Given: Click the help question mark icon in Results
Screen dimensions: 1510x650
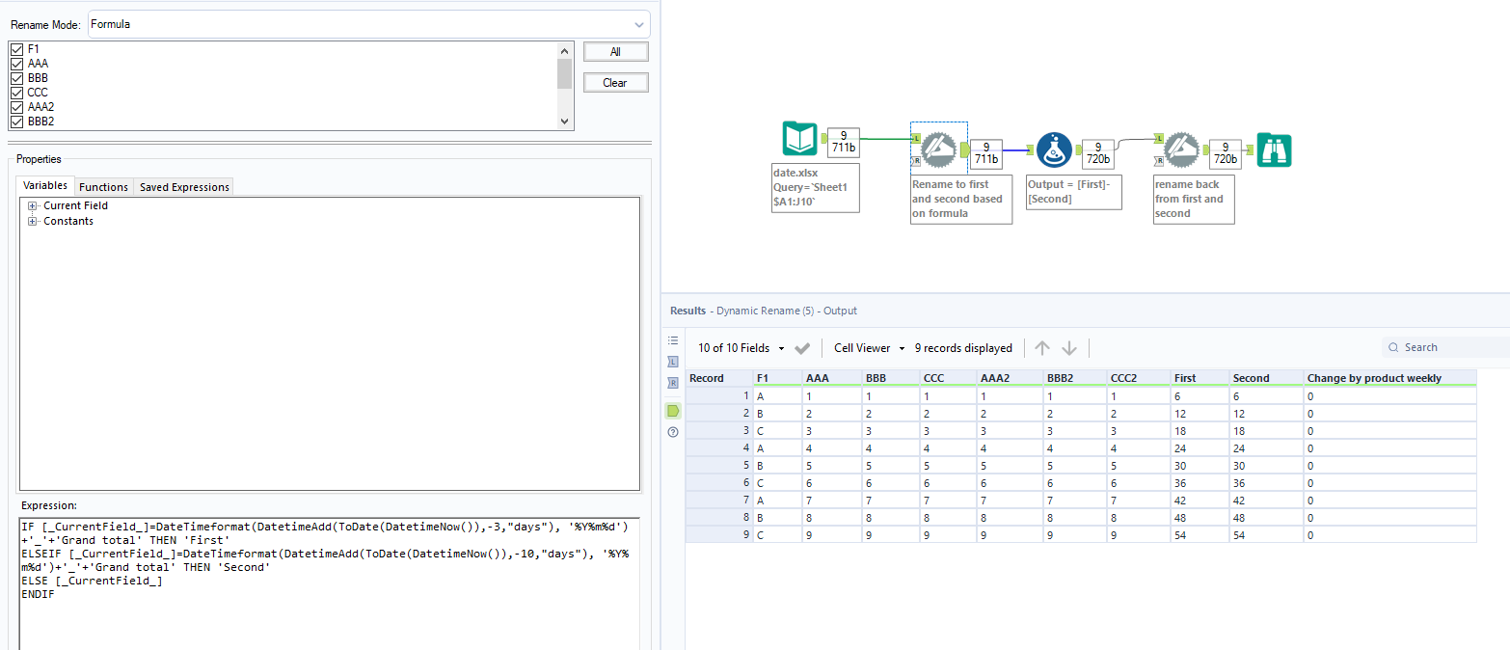Looking at the screenshot, I should 673,432.
